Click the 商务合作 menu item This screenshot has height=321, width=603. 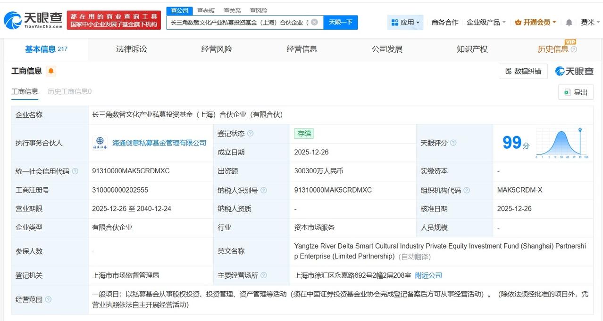click(444, 22)
